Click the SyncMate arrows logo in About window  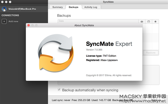(56, 53)
